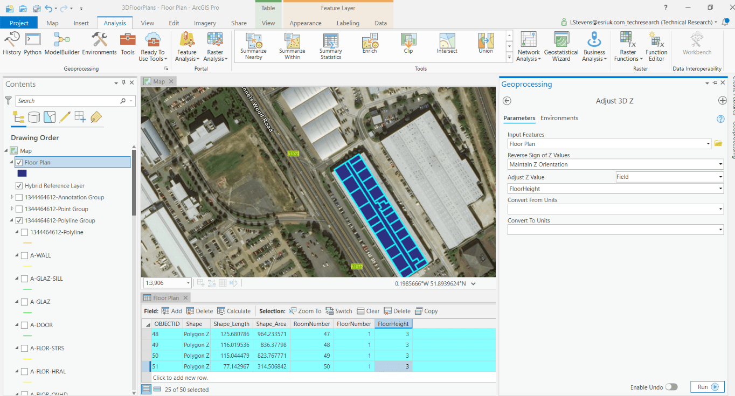
Task: Select the Summarize Nearby tool
Action: click(x=253, y=46)
